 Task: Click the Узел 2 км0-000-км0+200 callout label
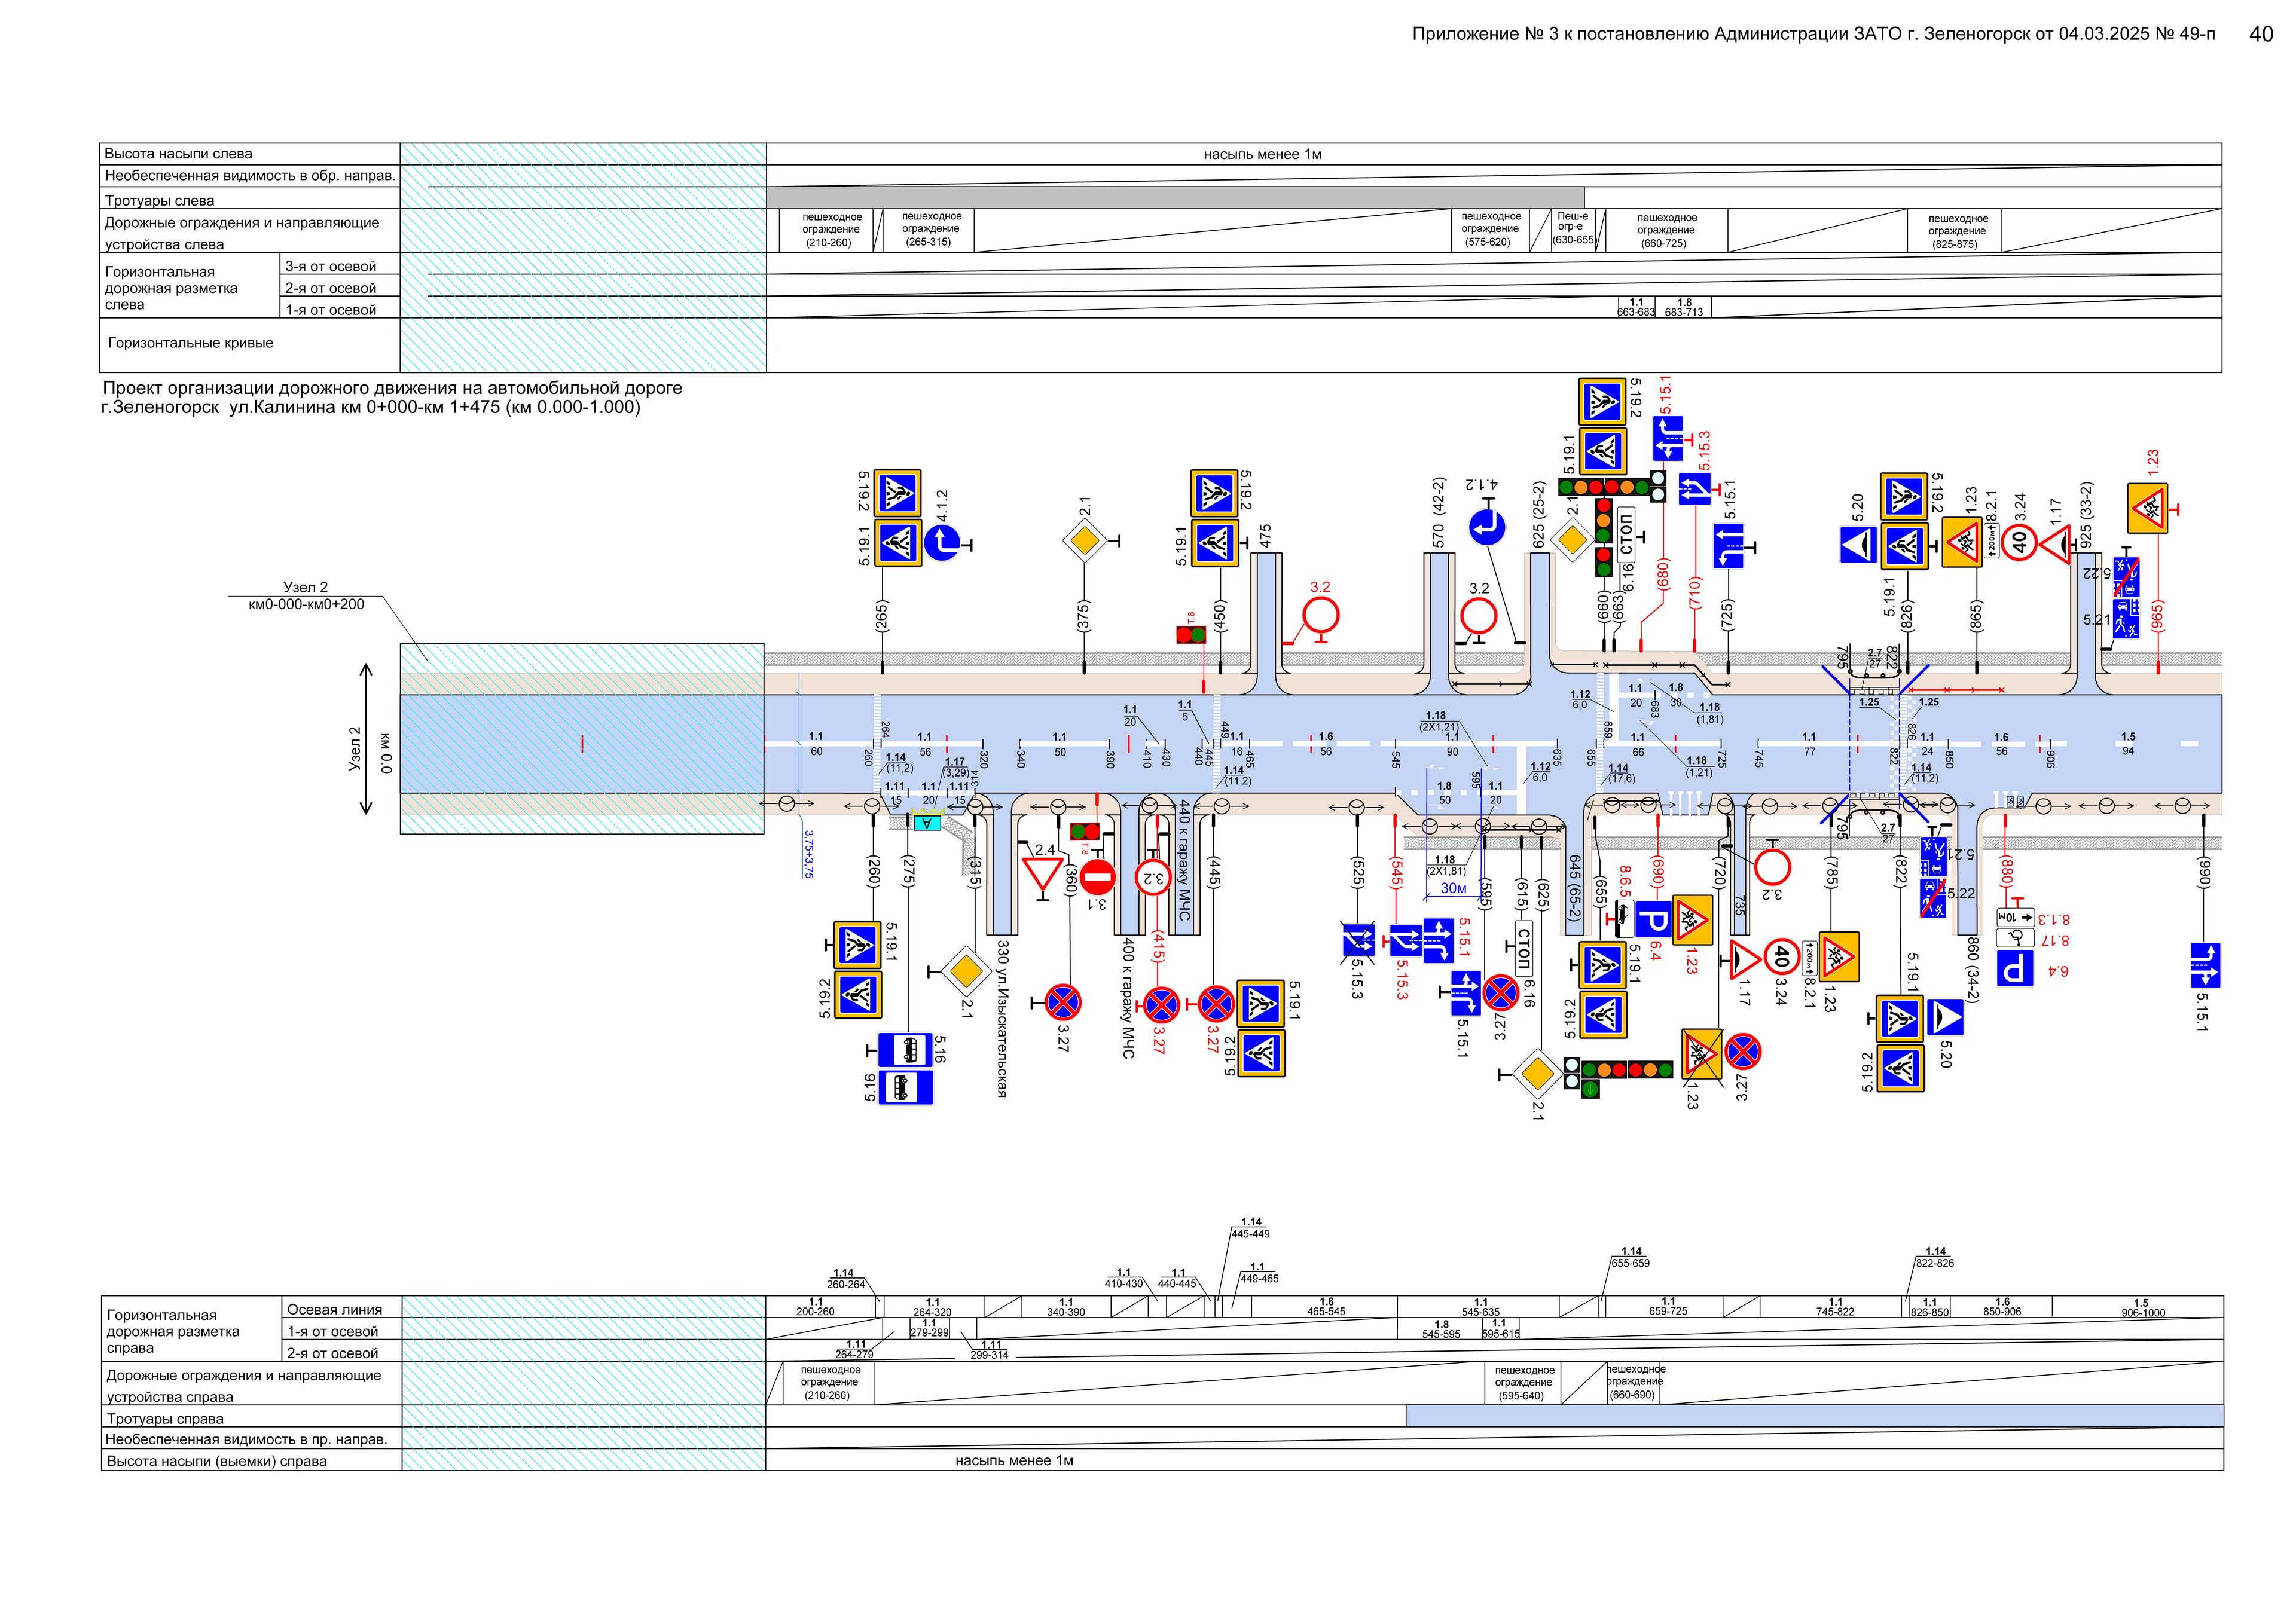click(306, 596)
